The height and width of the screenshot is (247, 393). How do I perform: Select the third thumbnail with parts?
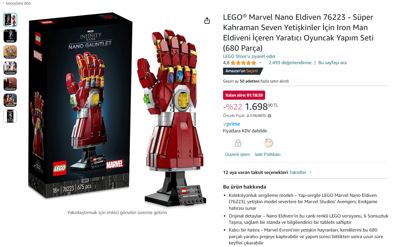pos(10,52)
